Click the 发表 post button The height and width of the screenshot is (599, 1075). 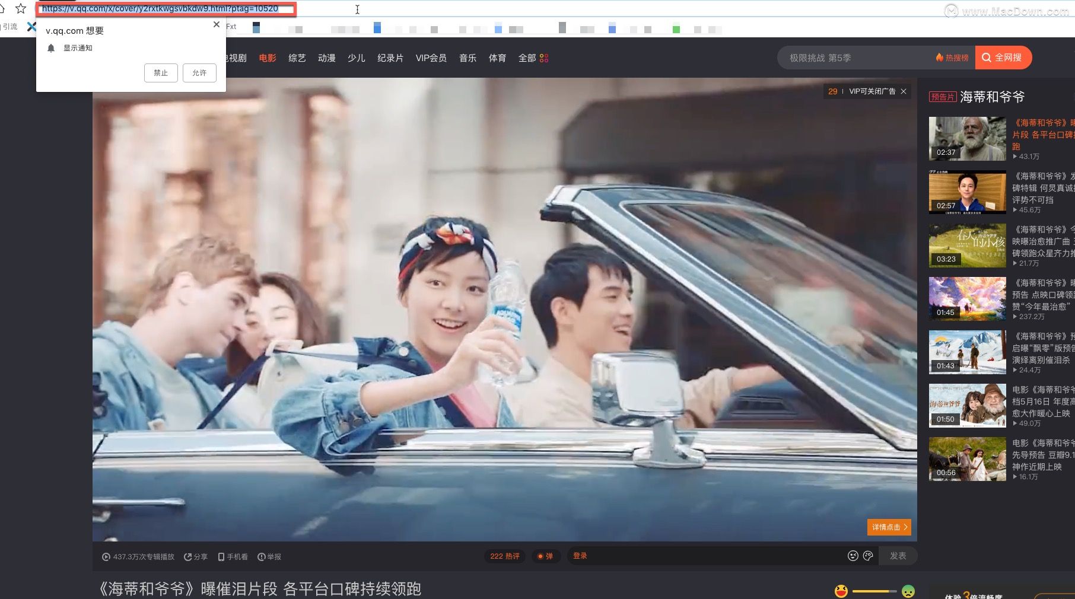(898, 556)
